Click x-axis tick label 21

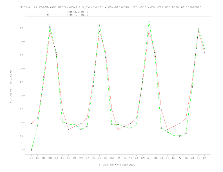point(75,158)
